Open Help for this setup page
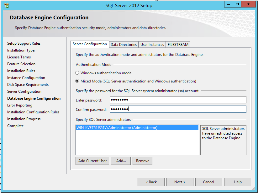Image resolution: width=258 pixels, height=193 pixels. (238, 182)
